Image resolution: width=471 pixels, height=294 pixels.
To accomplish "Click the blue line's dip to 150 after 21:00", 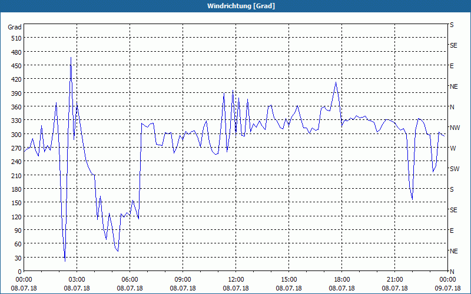I will pyautogui.click(x=412, y=199).
